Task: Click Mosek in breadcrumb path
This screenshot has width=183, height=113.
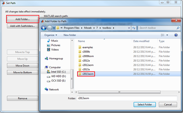Action: tap(88, 28)
